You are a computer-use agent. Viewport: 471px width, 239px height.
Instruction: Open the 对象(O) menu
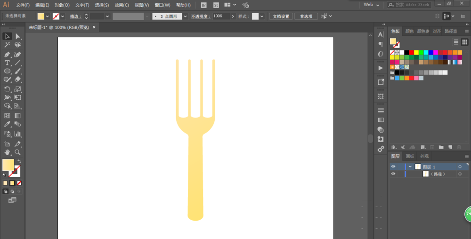62,5
